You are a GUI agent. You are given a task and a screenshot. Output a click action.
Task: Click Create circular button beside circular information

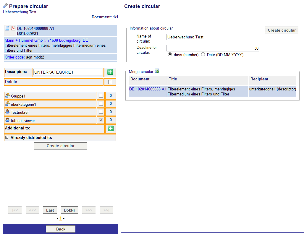coord(282,30)
